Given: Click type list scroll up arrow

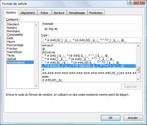Looking at the screenshot, I should point(138,46).
